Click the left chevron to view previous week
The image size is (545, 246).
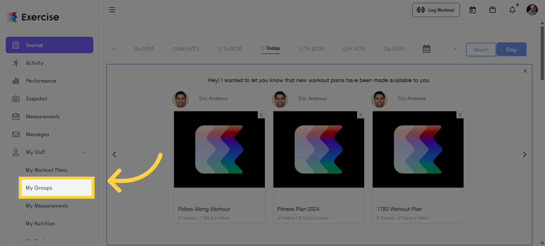tap(113, 49)
